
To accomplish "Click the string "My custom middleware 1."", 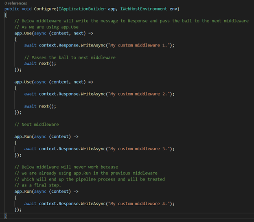I will [x=140, y=45].
